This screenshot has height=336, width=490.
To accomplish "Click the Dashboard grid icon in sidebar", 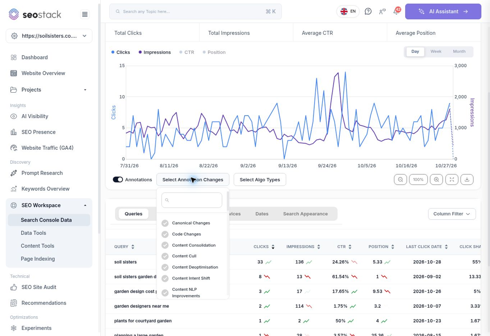I will pyautogui.click(x=14, y=57).
